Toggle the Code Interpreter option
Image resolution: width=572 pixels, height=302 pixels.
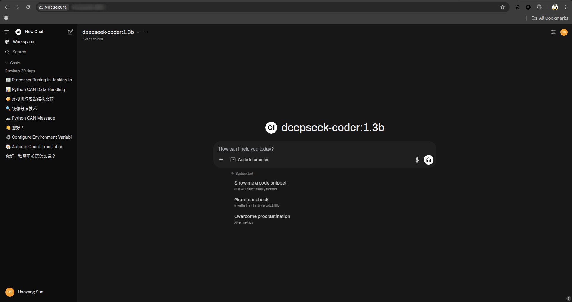249,160
